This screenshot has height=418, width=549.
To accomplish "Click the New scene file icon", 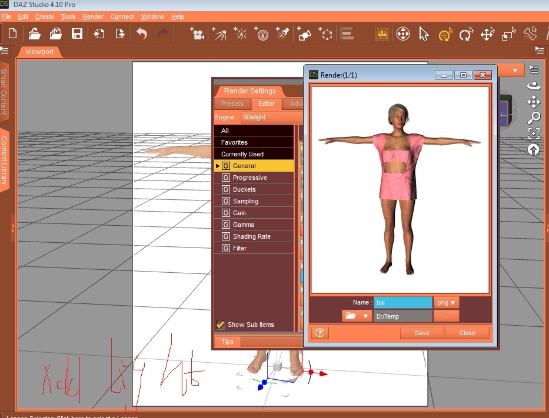I will [12, 34].
